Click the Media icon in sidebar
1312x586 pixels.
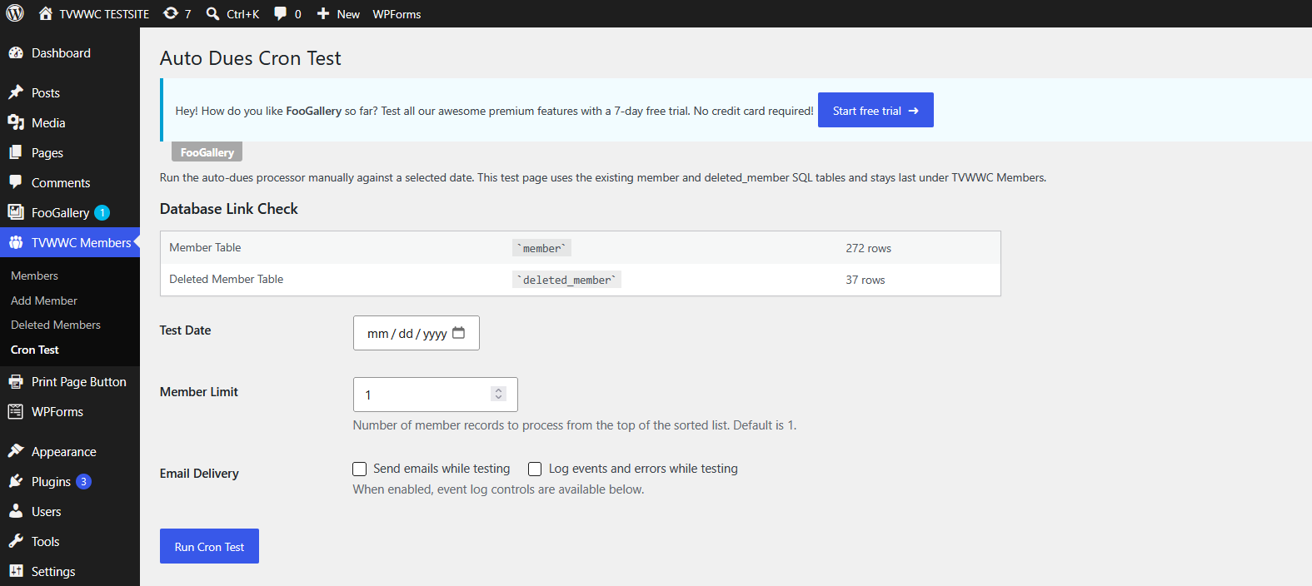coord(16,122)
